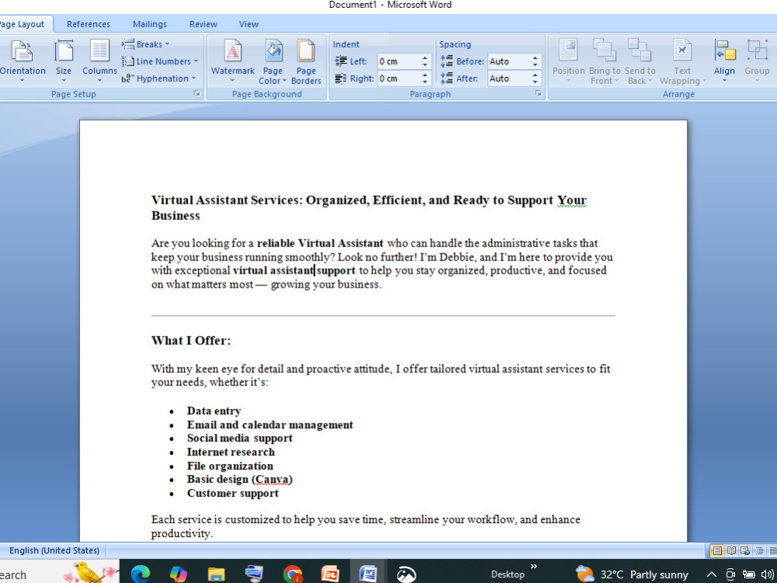Screen dimensions: 777x583
Task: Open File Explorer from the taskbar
Action: tap(216, 574)
